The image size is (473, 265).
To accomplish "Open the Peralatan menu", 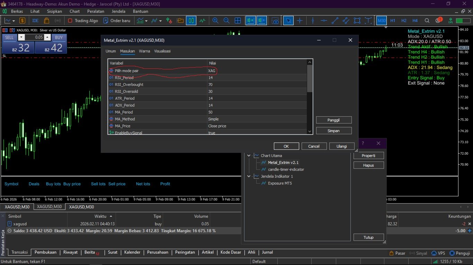I will click(96, 11).
